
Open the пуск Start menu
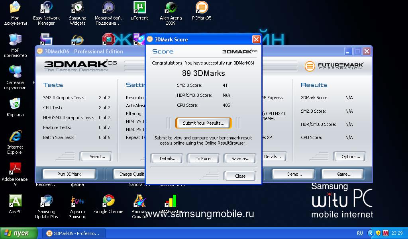point(18,233)
